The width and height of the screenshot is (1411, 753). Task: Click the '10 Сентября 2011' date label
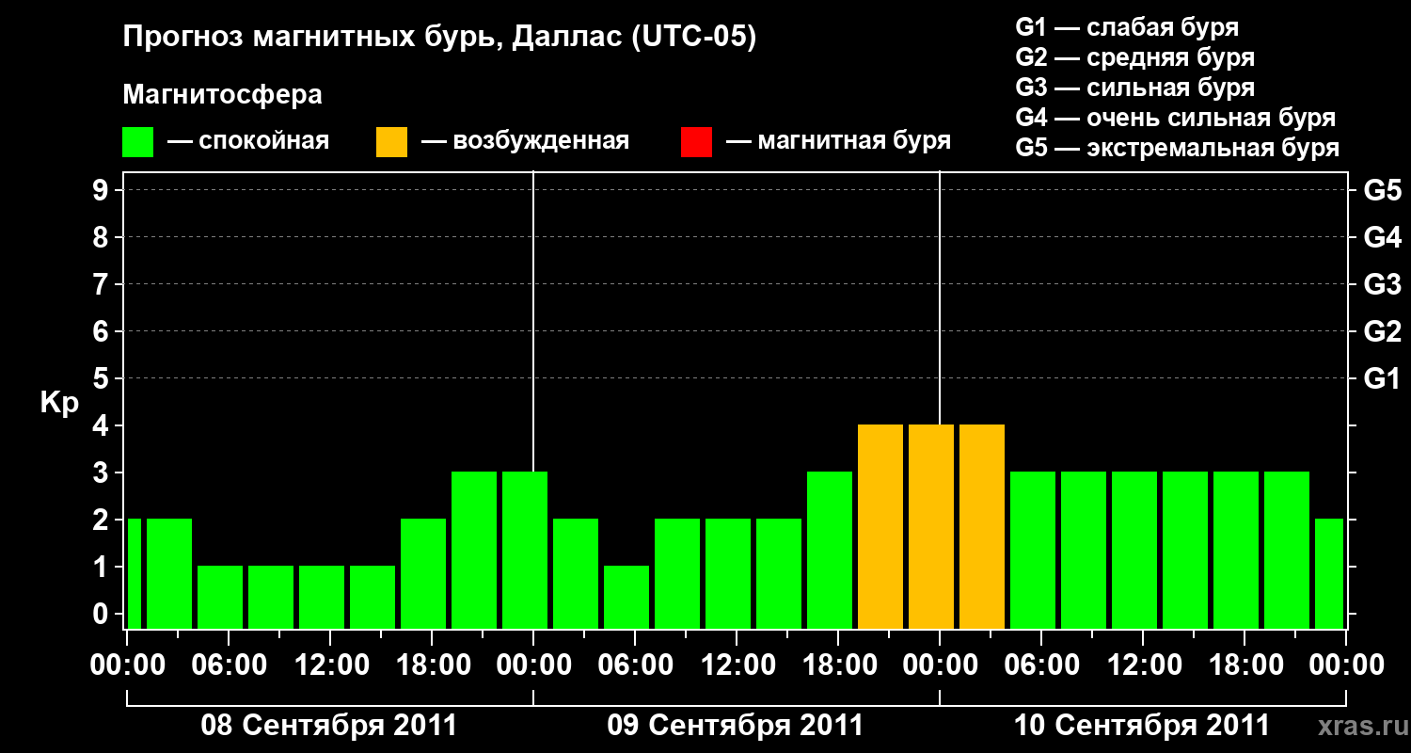(x=1142, y=726)
